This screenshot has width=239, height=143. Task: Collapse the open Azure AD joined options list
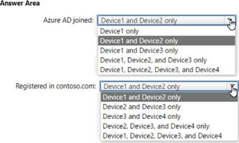point(230,20)
